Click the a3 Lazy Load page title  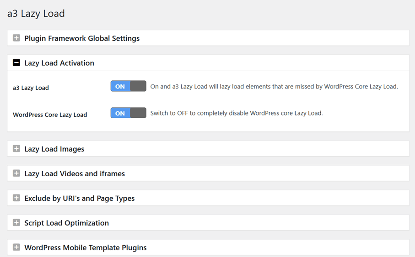coord(36,14)
